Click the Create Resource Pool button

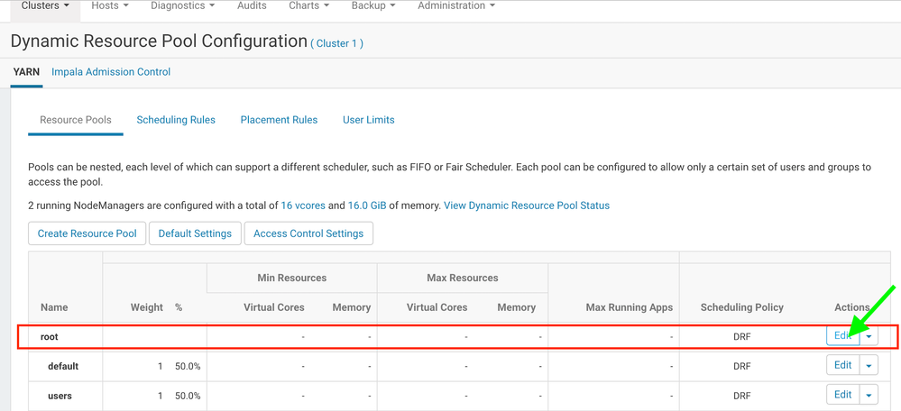(x=87, y=233)
